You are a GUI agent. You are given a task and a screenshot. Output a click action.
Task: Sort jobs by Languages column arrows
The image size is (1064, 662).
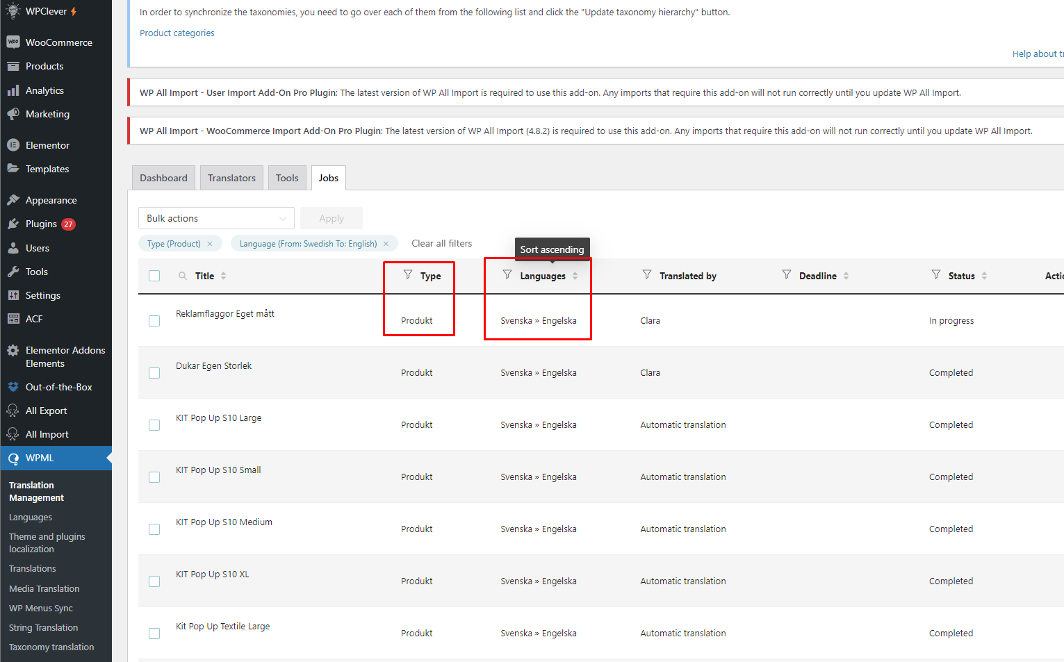tap(575, 276)
